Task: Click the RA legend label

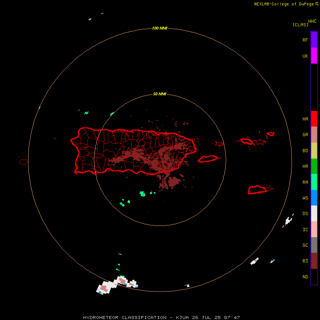Action: pyautogui.click(x=305, y=182)
